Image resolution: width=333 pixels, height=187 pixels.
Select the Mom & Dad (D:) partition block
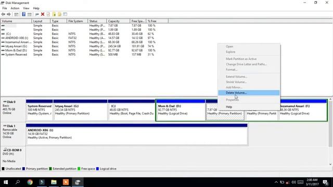tap(181, 110)
